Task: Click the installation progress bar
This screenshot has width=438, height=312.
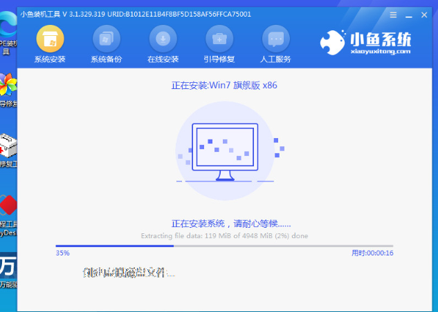Action: click(x=224, y=246)
